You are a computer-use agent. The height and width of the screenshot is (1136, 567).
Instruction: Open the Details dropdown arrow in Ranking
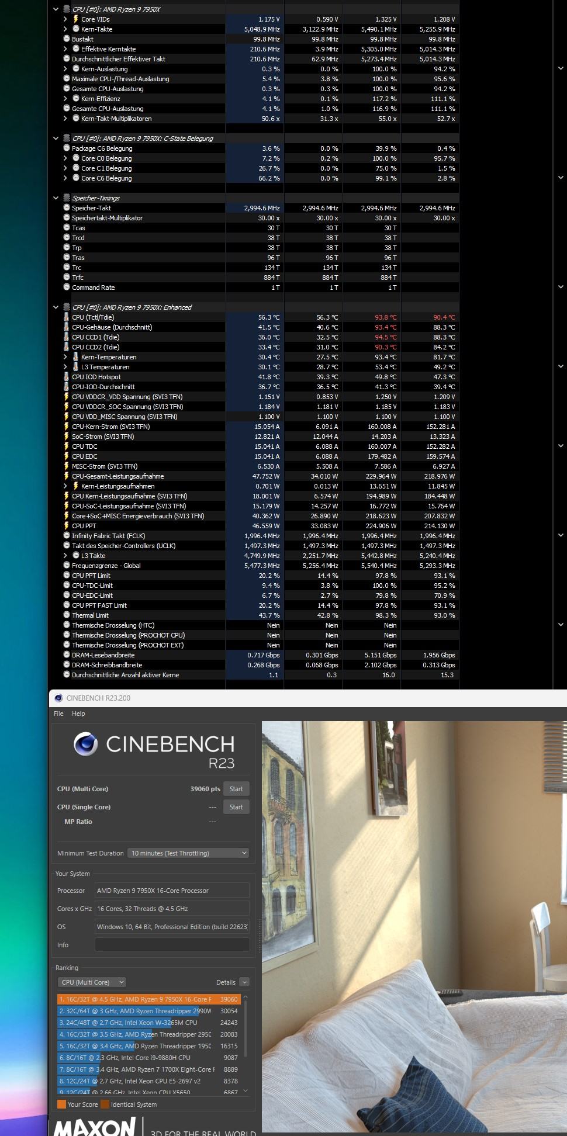tap(244, 982)
